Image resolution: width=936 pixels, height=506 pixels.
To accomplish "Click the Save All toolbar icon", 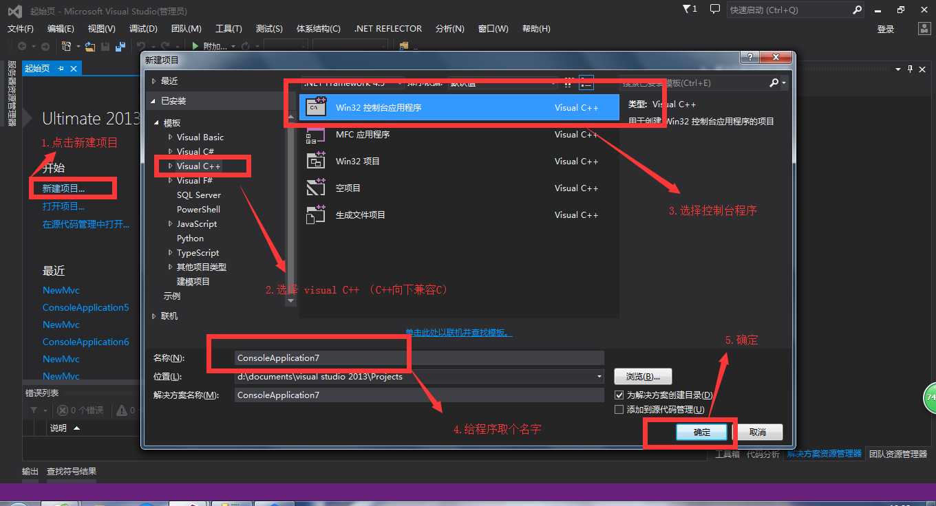I will [x=120, y=46].
